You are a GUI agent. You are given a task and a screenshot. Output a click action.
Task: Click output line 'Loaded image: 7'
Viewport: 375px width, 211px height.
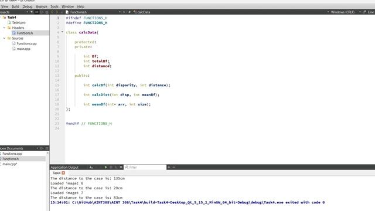coord(67,193)
